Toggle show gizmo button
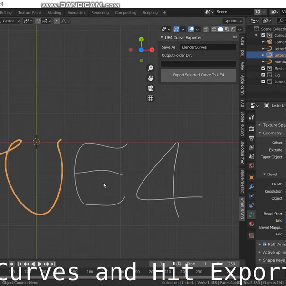This screenshot has width=286, height=286. [x=176, y=30]
